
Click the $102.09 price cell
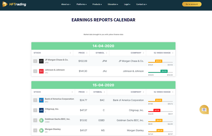point(83,61)
